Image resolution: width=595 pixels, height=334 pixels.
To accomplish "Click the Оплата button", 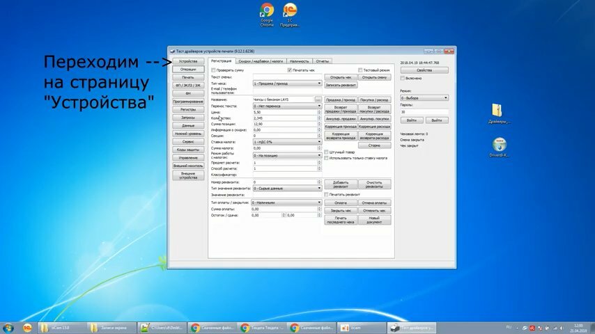I will point(341,202).
